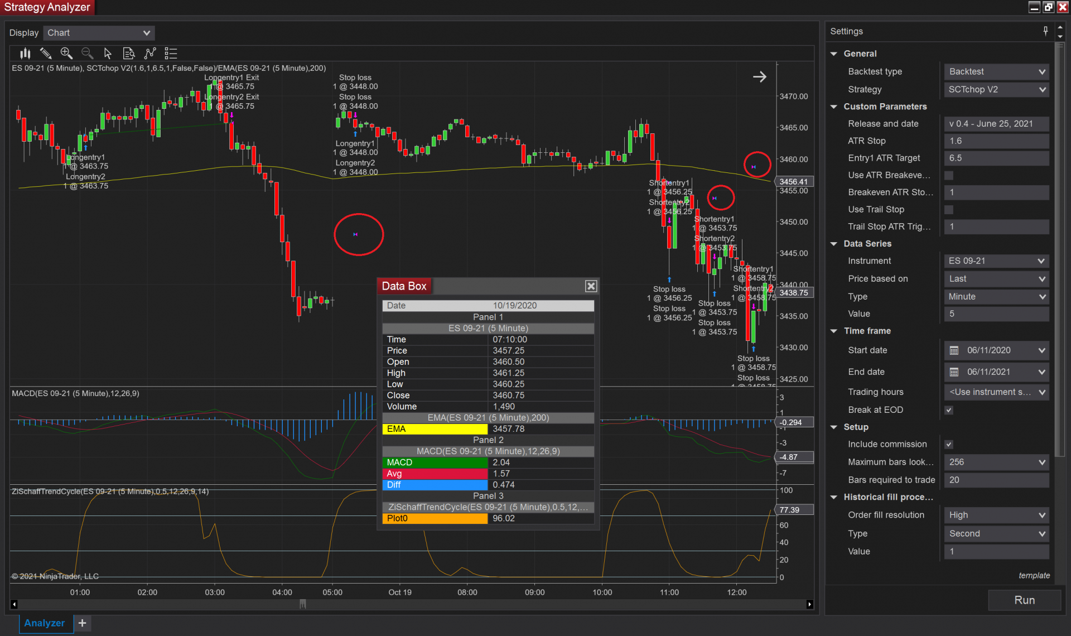
Task: Click the pin icon in Settings header
Action: point(1045,31)
